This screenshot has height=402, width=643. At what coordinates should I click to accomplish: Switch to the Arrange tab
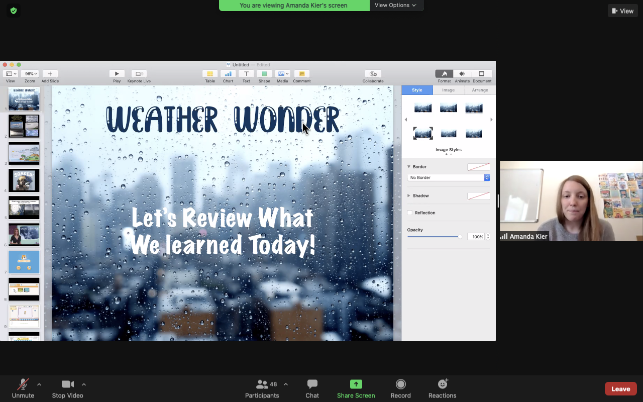(x=479, y=90)
